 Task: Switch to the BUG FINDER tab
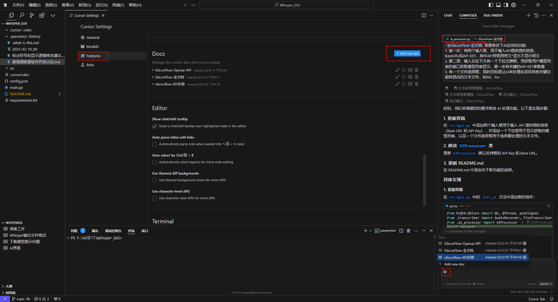(493, 15)
